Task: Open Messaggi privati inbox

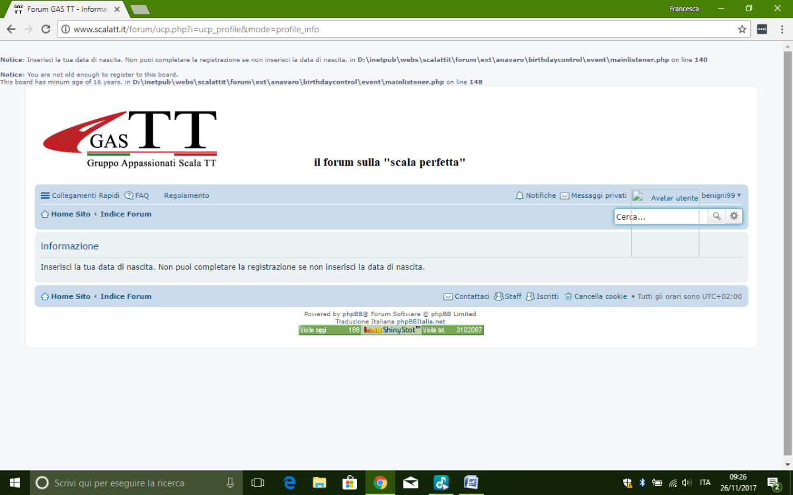Action: pos(593,196)
